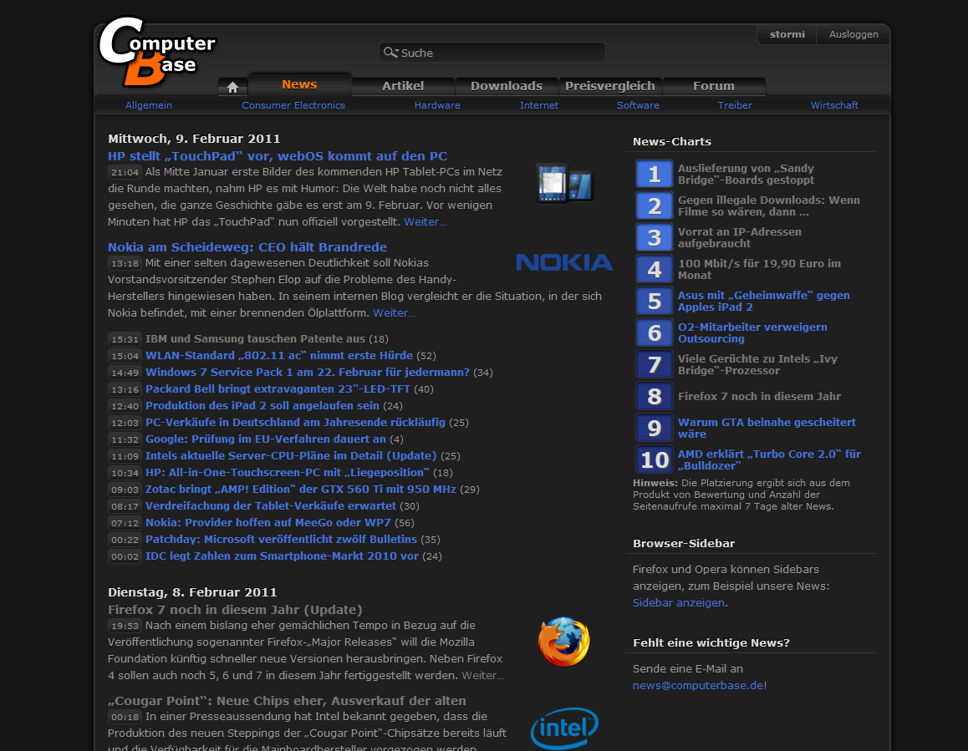Switch to the Artikel tab

click(403, 86)
